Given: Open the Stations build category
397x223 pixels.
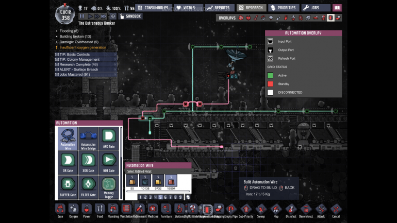Looking at the screenshot, I should click(179, 211).
